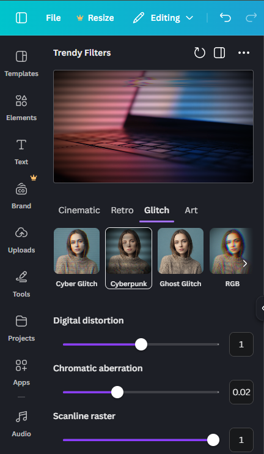
Task: Open the File menu
Action: (x=53, y=18)
